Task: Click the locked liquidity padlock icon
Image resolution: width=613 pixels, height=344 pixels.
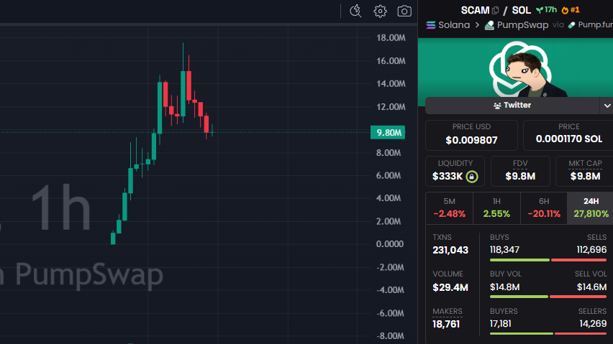Action: pos(472,177)
